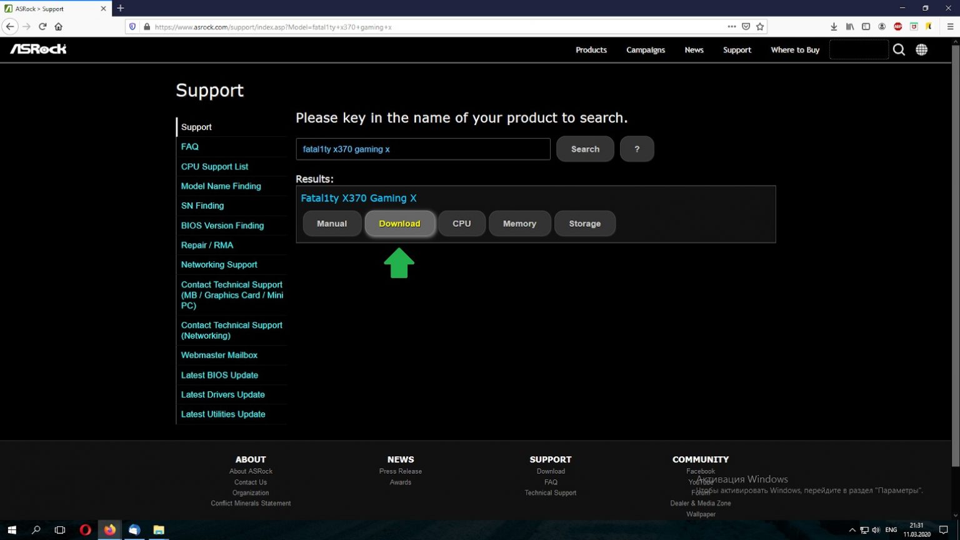Click the browser home icon

tap(59, 26)
